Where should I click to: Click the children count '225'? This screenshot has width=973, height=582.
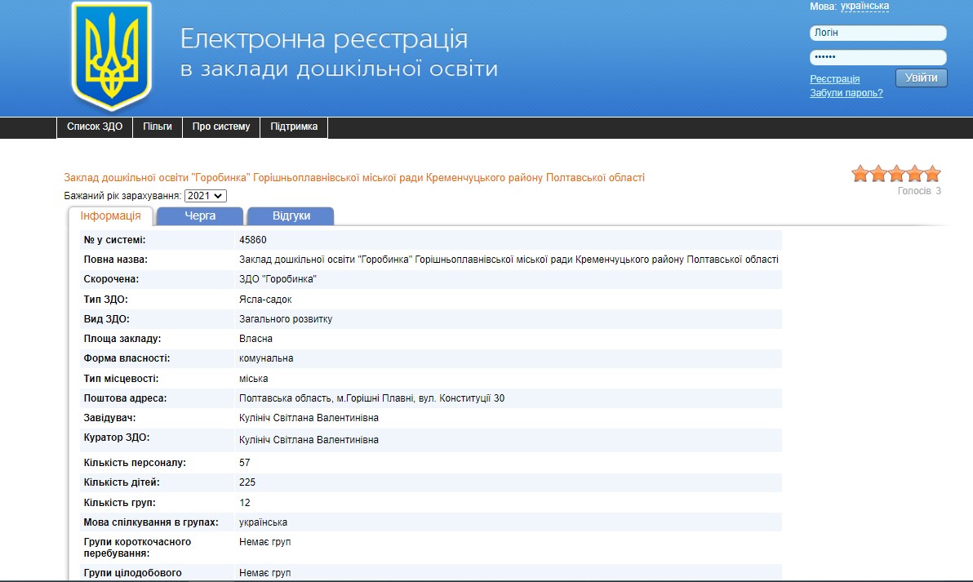tap(247, 482)
